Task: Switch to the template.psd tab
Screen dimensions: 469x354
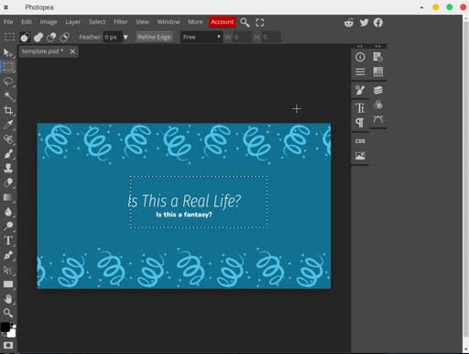Action: [42, 51]
